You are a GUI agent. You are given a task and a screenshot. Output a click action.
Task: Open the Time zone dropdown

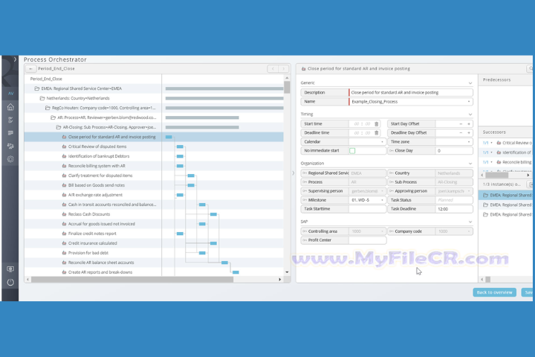[x=454, y=142]
